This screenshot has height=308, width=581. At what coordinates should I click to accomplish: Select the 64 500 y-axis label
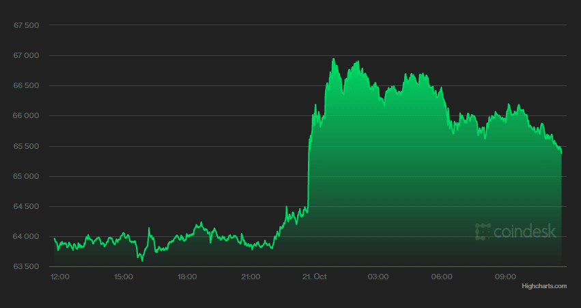[26, 206]
